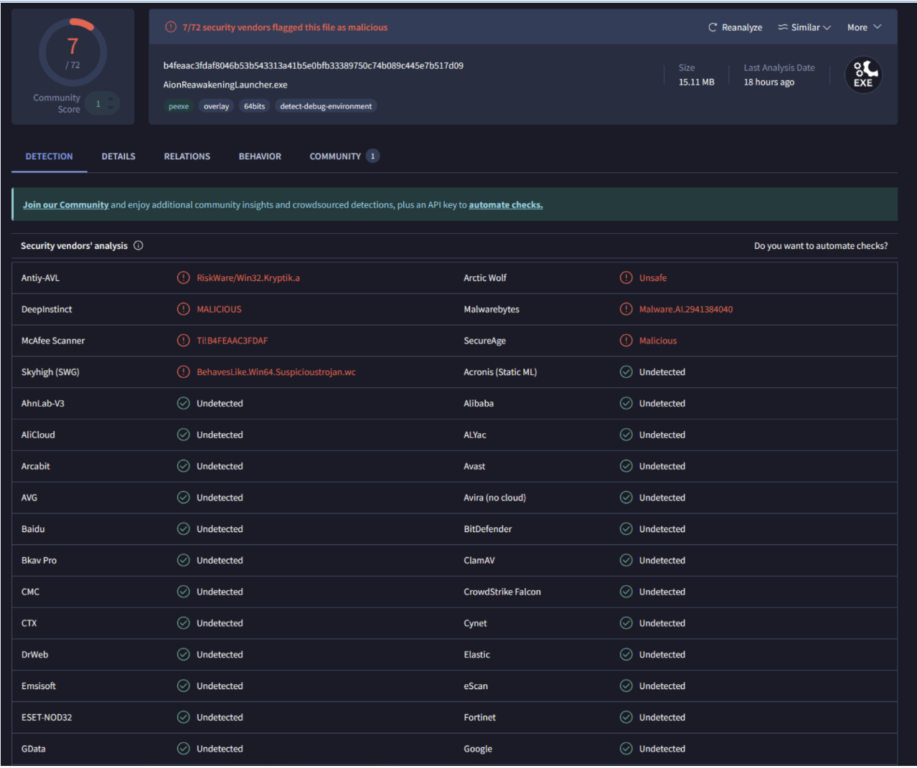
Task: Open the Community tab
Action: 344,156
